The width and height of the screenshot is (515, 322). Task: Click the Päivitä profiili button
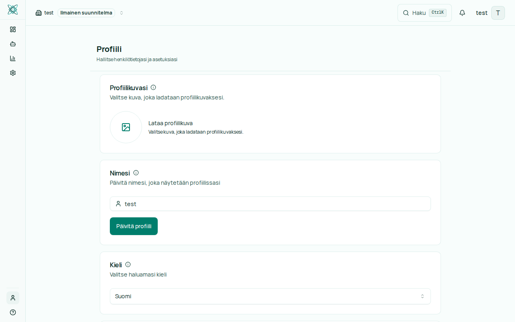pos(134,226)
